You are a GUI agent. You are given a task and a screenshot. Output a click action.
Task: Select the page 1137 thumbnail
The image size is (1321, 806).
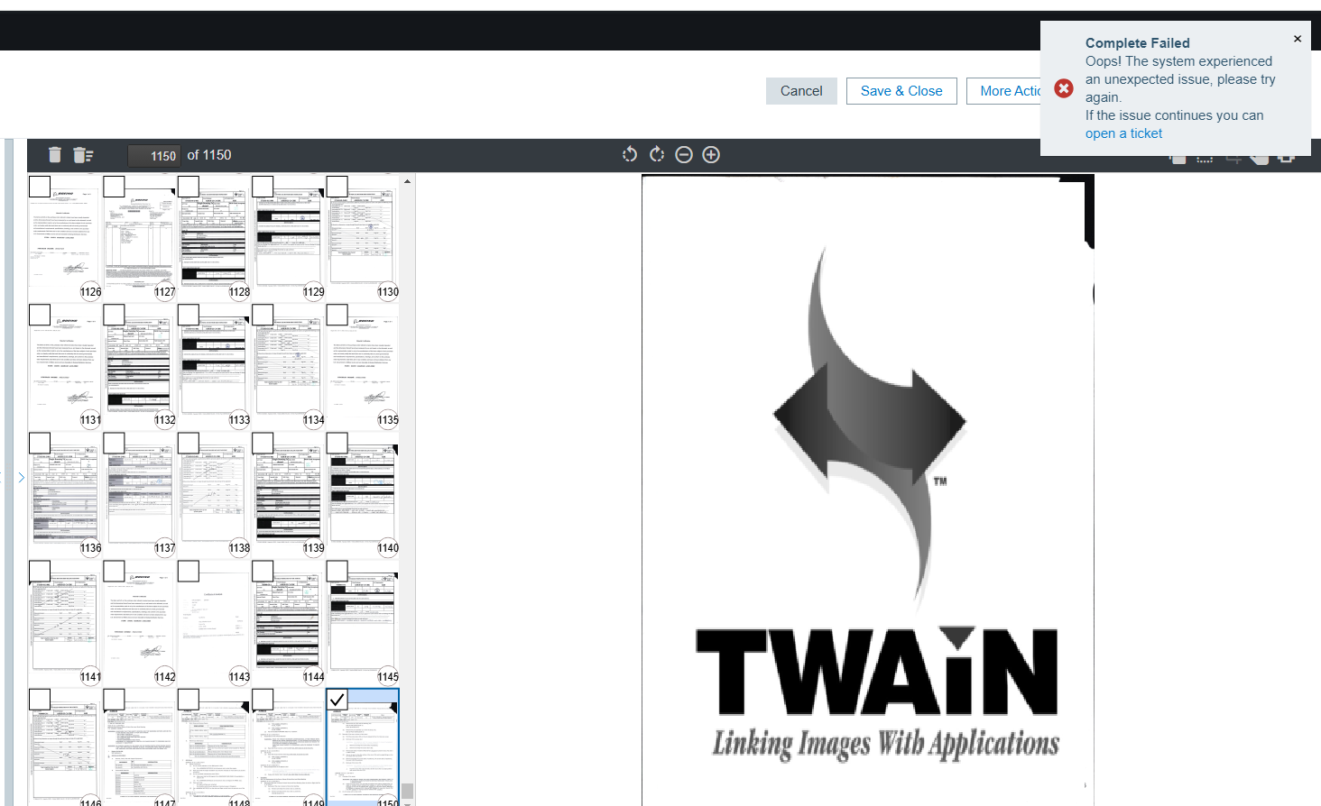coord(139,494)
